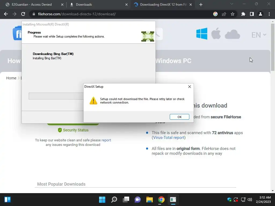Click the FileHorse logo

click(17, 33)
